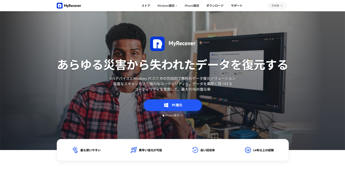Click the blue PC復元 button
The width and height of the screenshot is (345, 171).
173,105
